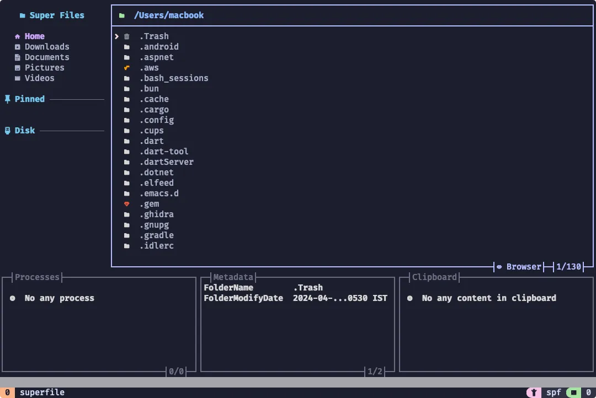Select the gem icon next to .gem
This screenshot has height=398, width=596.
coord(127,203)
